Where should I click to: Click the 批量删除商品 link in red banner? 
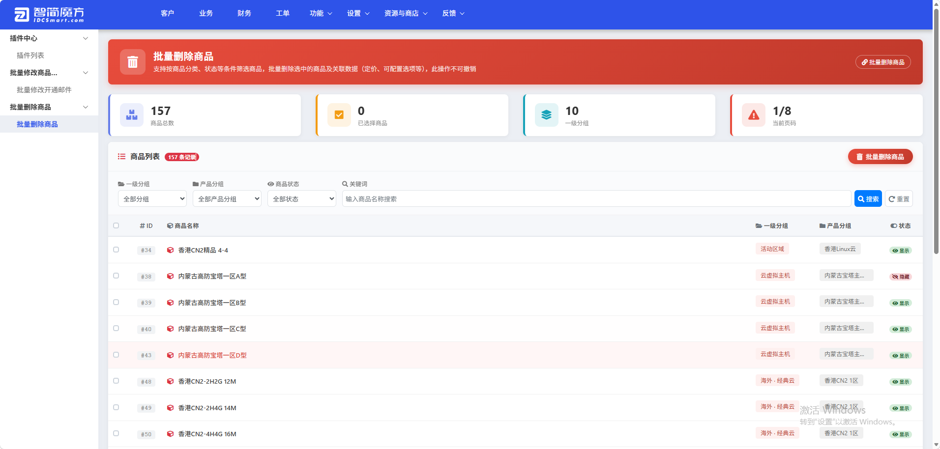(x=883, y=62)
